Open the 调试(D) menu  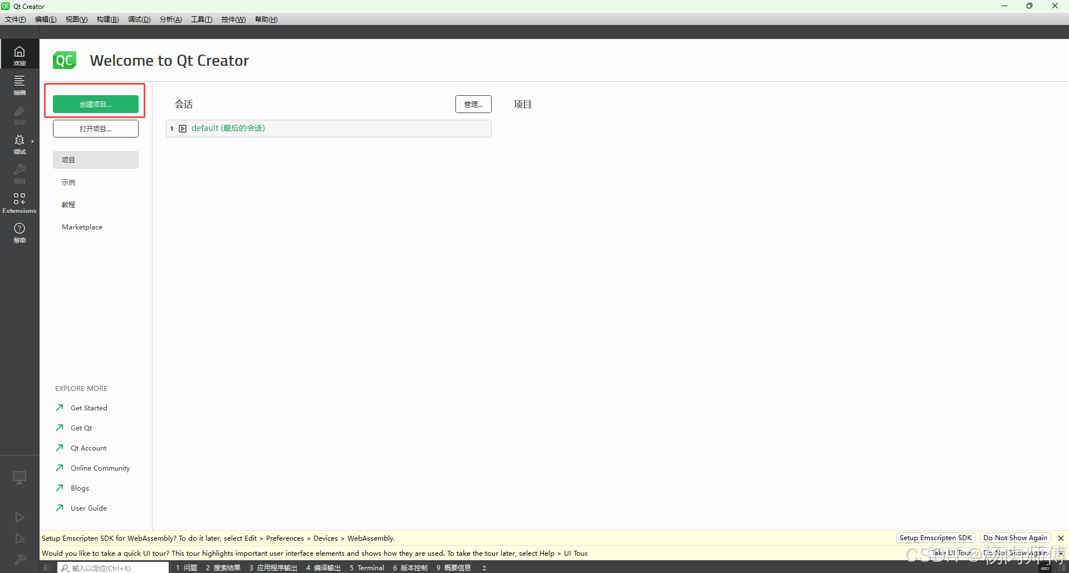tap(139, 19)
